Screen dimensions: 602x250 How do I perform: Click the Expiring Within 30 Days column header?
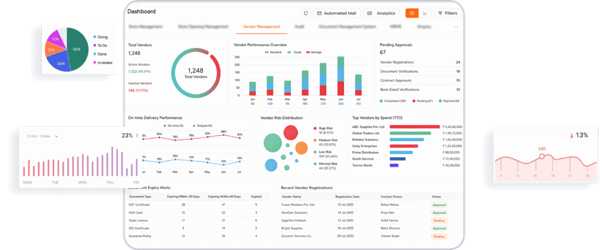click(183, 197)
